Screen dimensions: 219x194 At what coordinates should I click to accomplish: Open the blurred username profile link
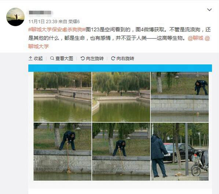[x=40, y=13]
